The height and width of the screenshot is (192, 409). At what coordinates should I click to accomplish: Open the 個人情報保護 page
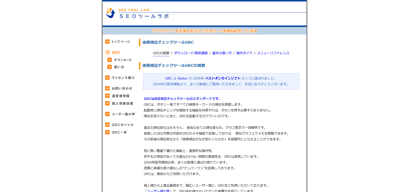point(121,103)
